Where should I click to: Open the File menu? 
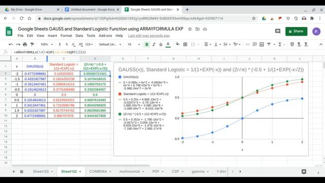click(20, 36)
